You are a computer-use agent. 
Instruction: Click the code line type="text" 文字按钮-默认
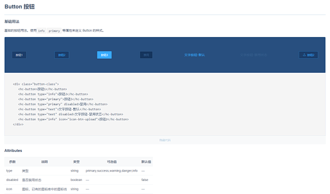tap(60, 109)
